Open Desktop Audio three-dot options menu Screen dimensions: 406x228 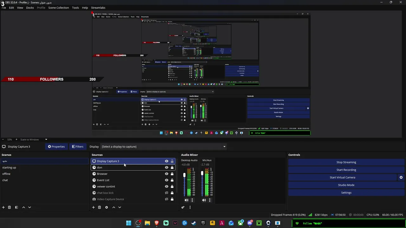[192, 200]
